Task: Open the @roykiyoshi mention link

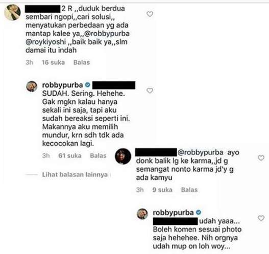Action: point(45,42)
